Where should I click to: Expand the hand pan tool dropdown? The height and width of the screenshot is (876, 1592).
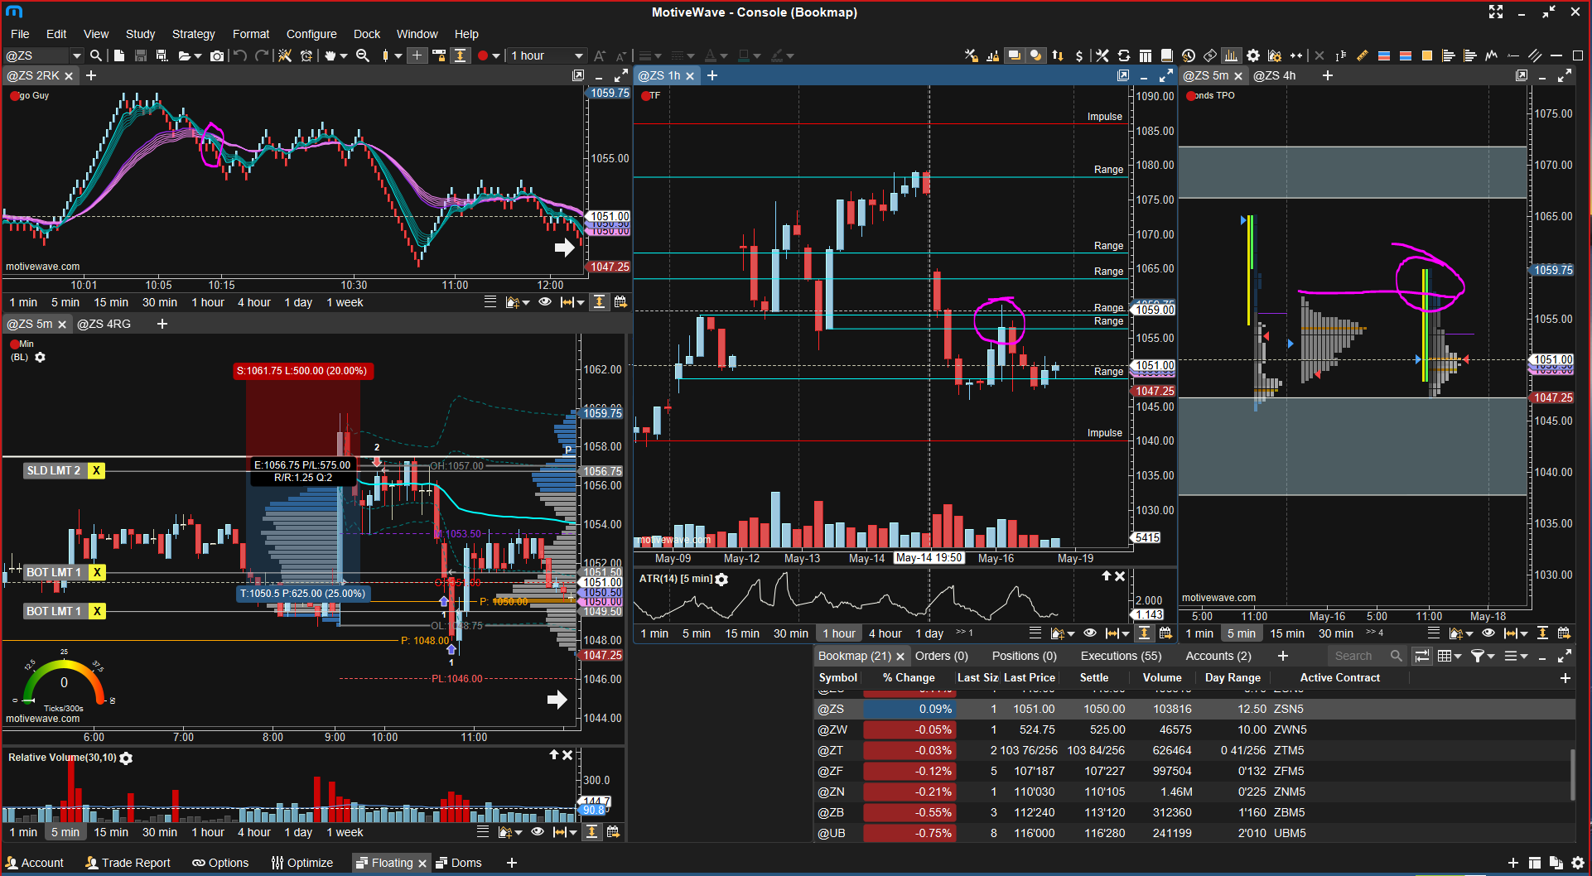click(x=343, y=55)
